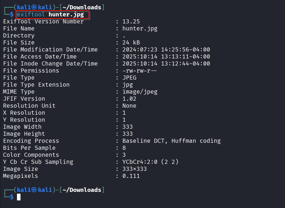This screenshot has width=285, height=208.
Task: Click the JFIF Version value 1.02
Action: coord(129,99)
